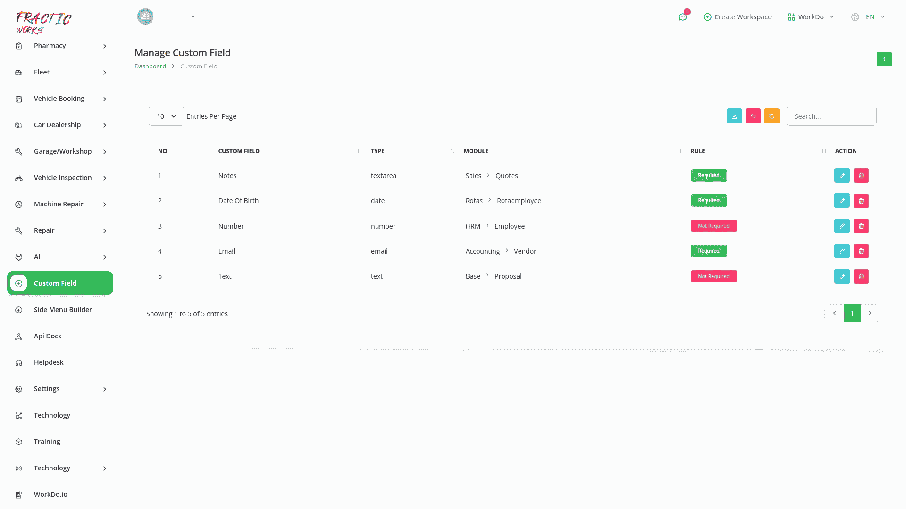Image resolution: width=906 pixels, height=509 pixels.
Task: Click the Dashboard breadcrumb link
Action: (x=150, y=66)
